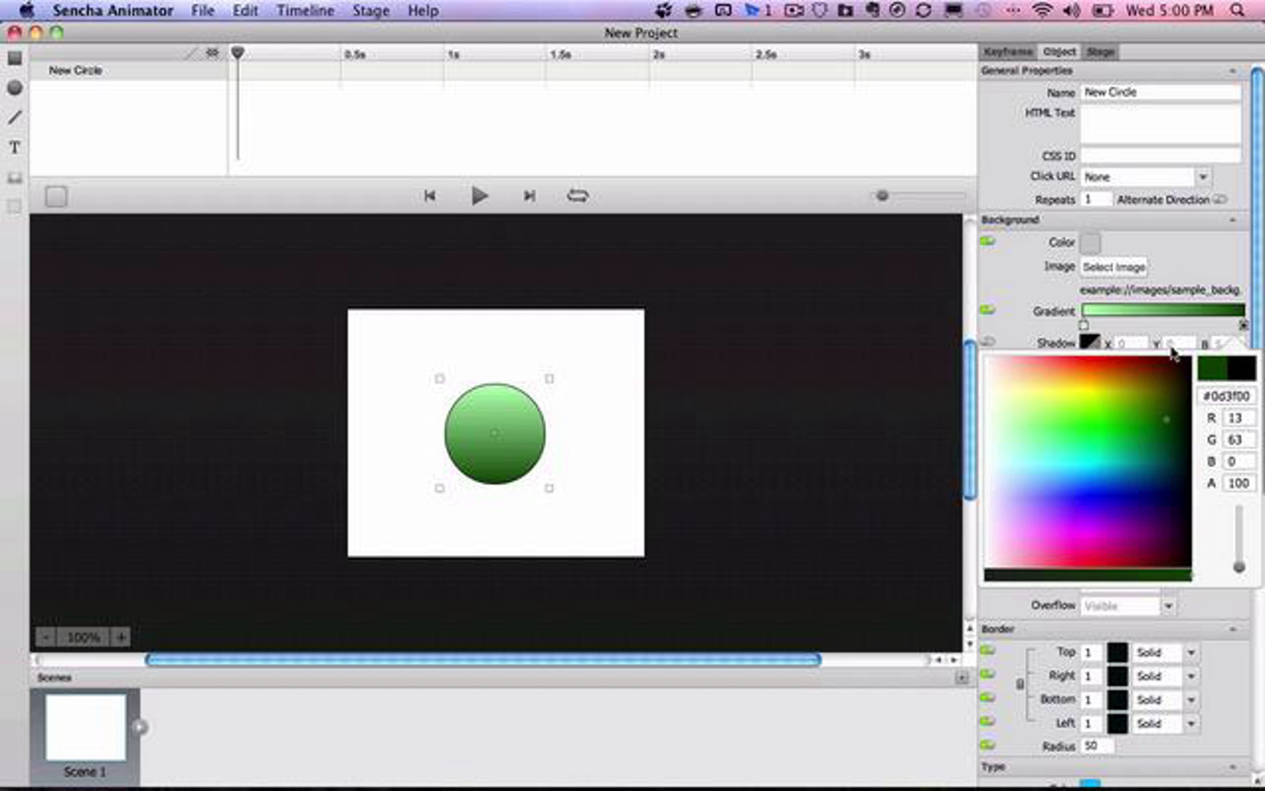
Task: Click the Background Color swatch
Action: click(x=1090, y=243)
